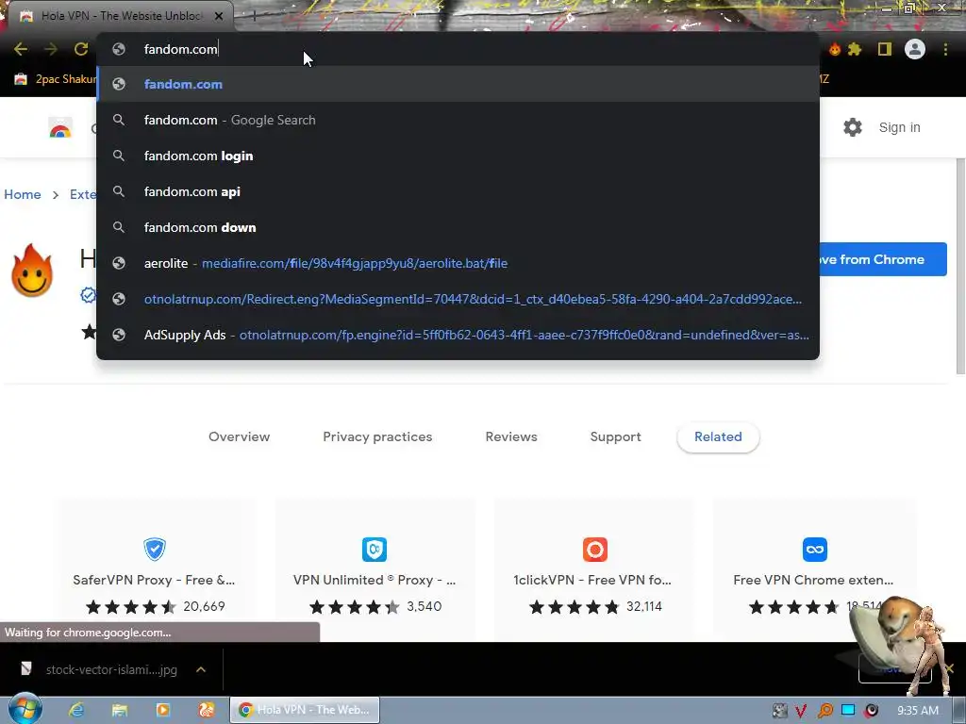Open the Chrome profile avatar
This screenshot has width=966, height=724.
coord(915,49)
